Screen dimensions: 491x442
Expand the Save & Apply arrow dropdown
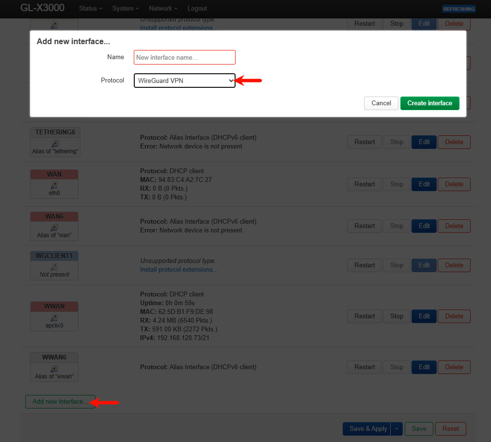pyautogui.click(x=397, y=429)
